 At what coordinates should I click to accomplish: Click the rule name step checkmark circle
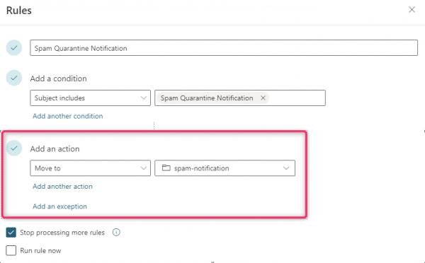14,48
